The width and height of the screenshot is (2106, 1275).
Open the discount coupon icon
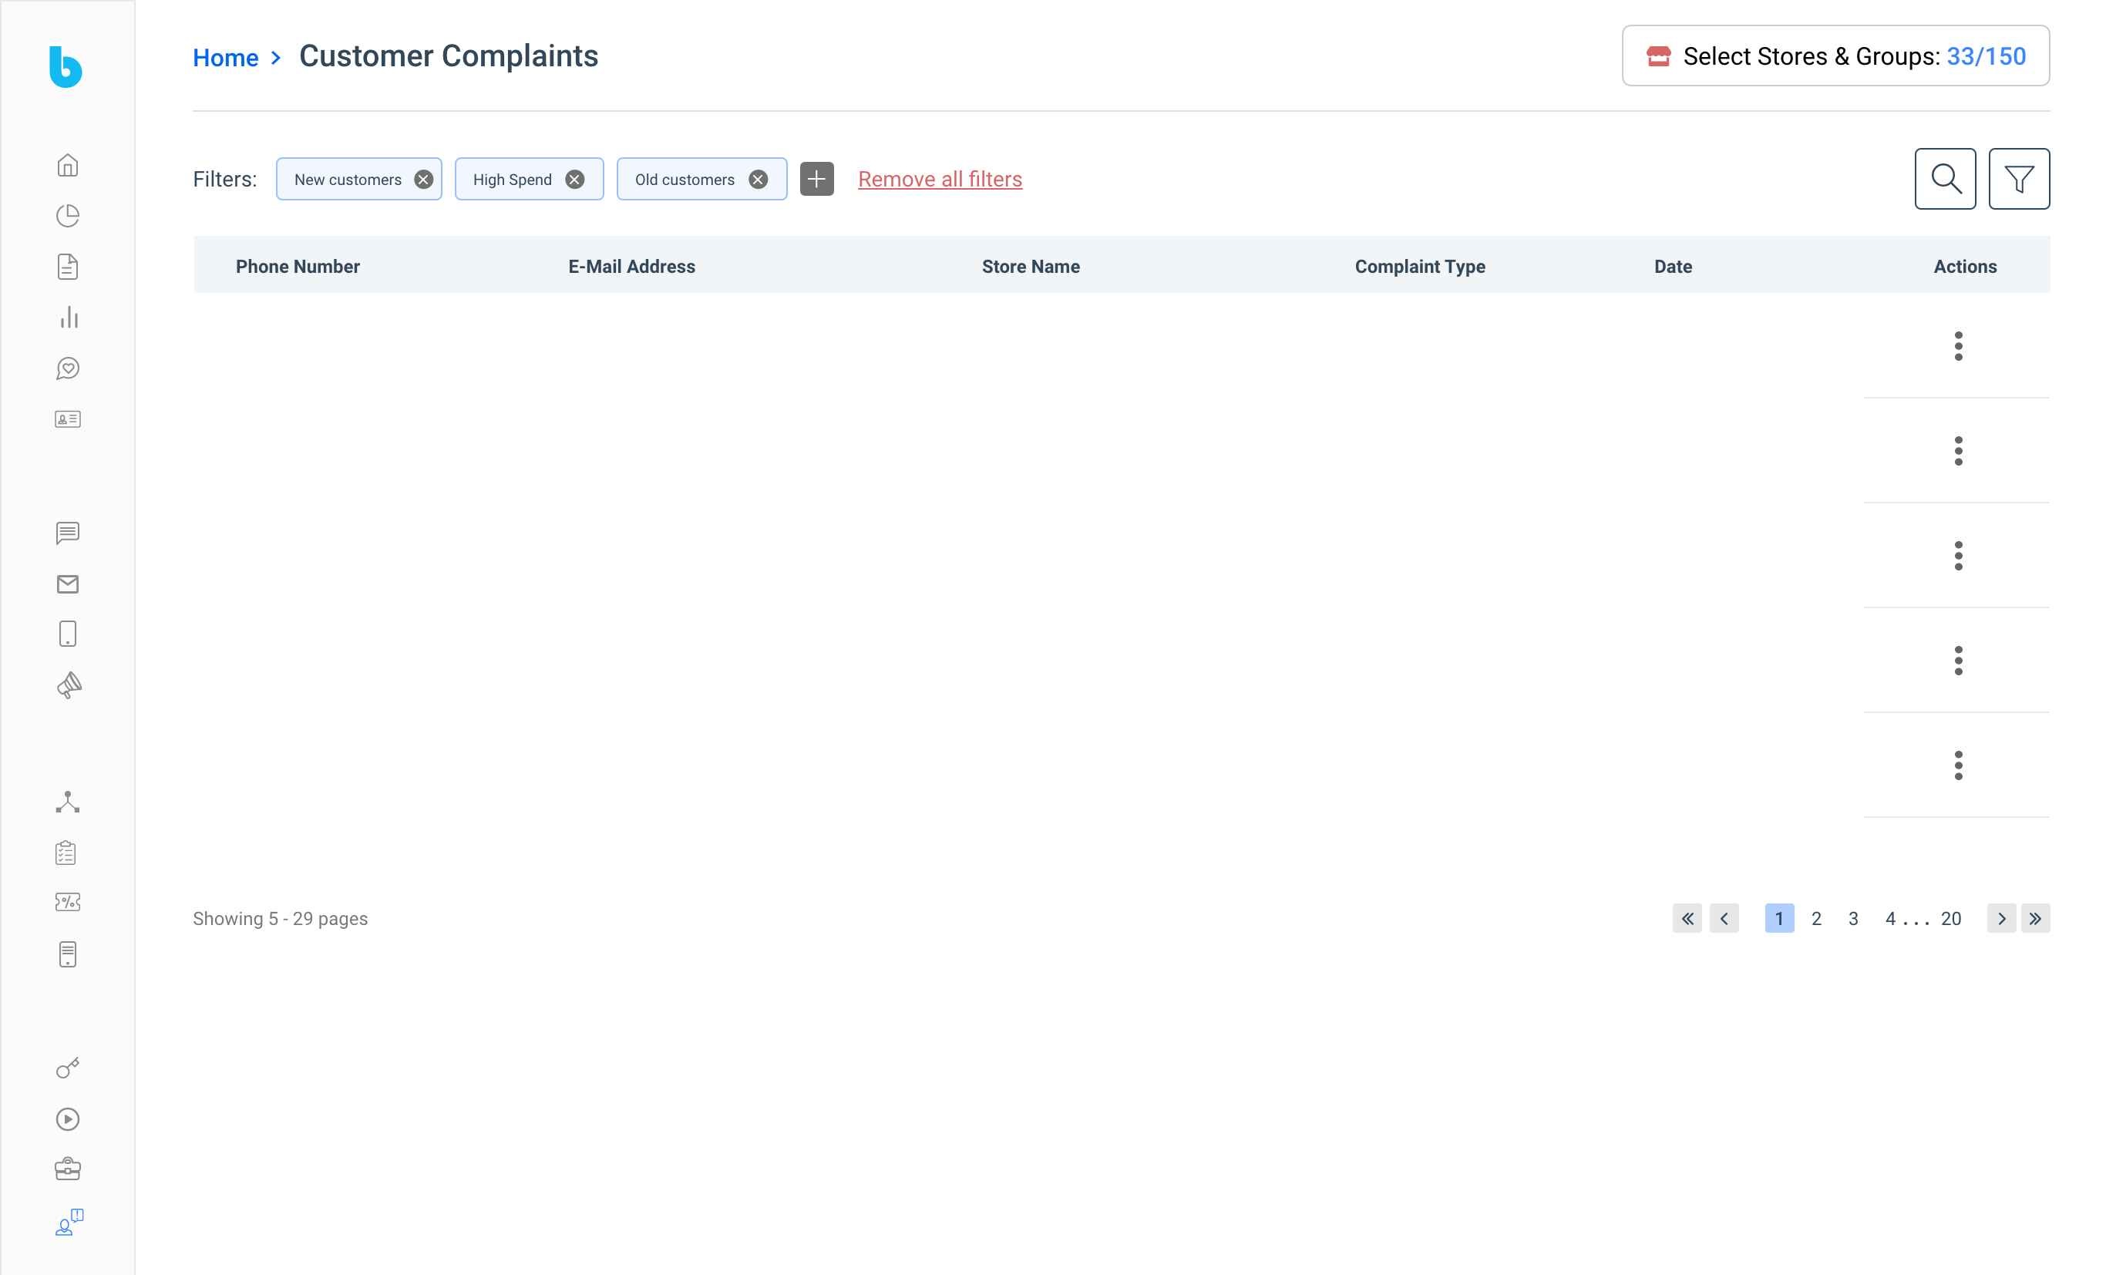tap(68, 902)
